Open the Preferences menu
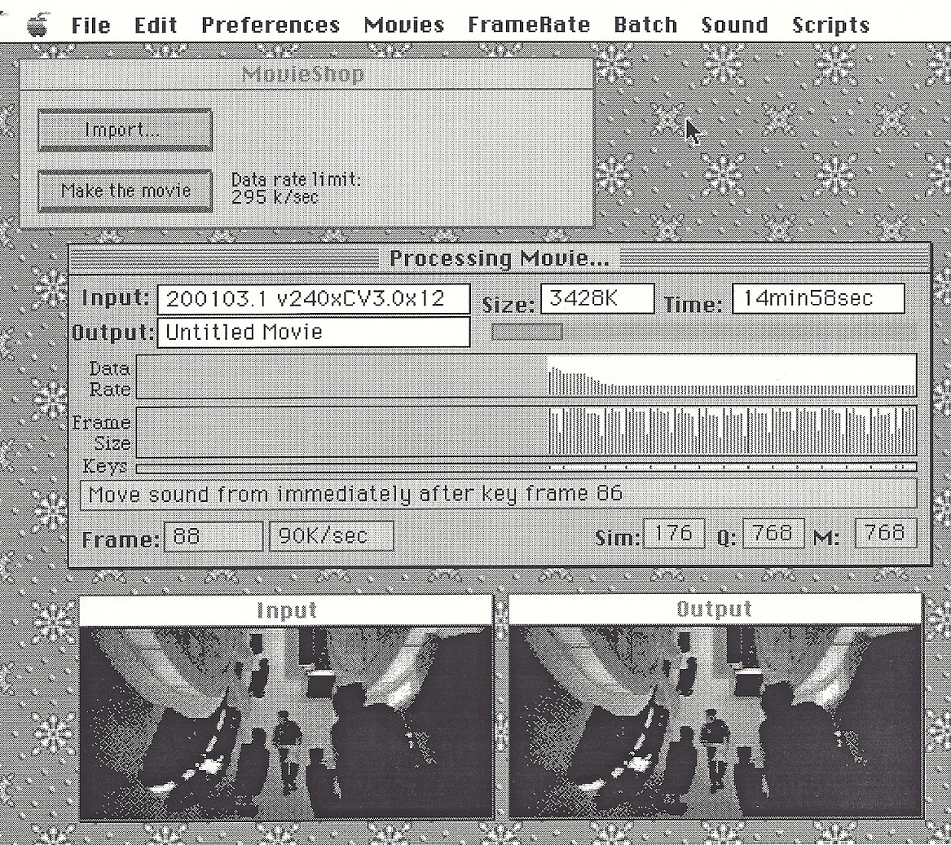Image resolution: width=951 pixels, height=845 pixels. pyautogui.click(x=271, y=25)
